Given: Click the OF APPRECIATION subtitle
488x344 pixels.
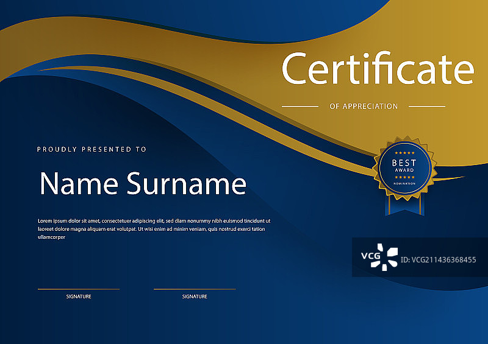Looking at the screenshot, I should [x=364, y=107].
